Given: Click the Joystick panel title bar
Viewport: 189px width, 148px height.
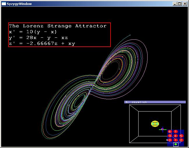Looking at the screenshot, I should point(155,102).
